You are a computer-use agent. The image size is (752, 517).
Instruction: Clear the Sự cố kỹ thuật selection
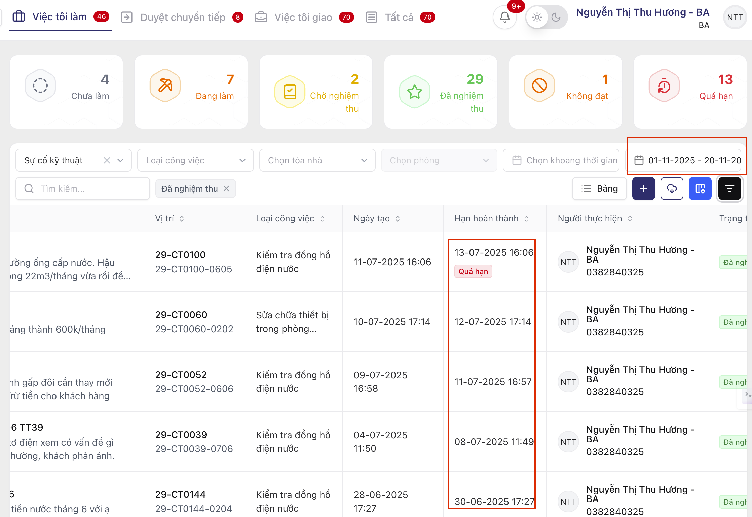click(107, 160)
